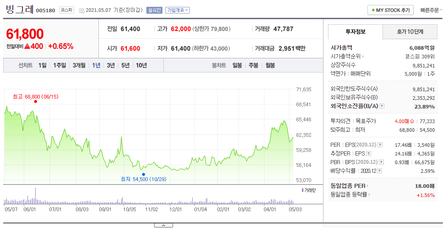Show the 일봉 candlestick chart

(x=237, y=65)
